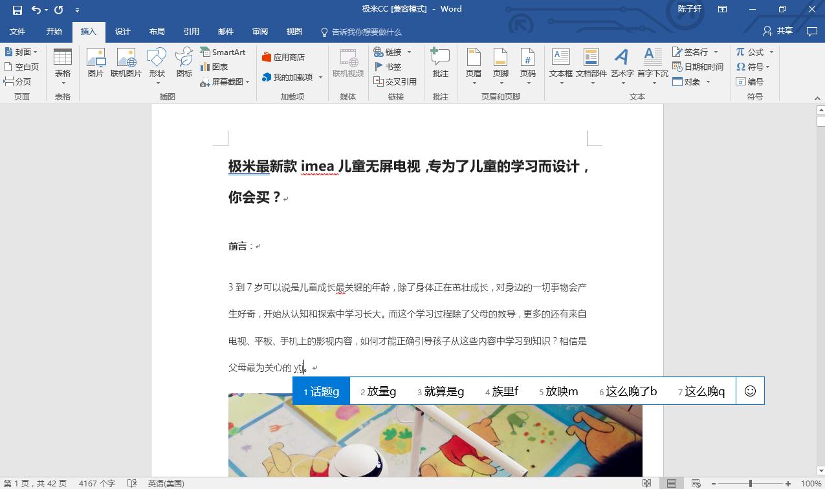Select the first IME candidate 话题
The width and height of the screenshot is (825, 489).
[x=322, y=391]
